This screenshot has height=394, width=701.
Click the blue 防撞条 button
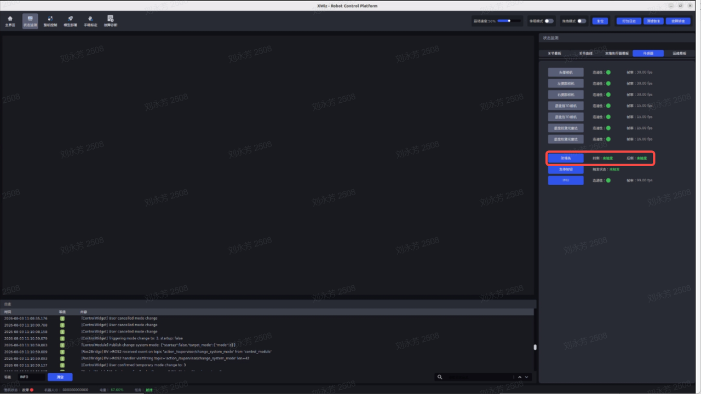pos(566,158)
